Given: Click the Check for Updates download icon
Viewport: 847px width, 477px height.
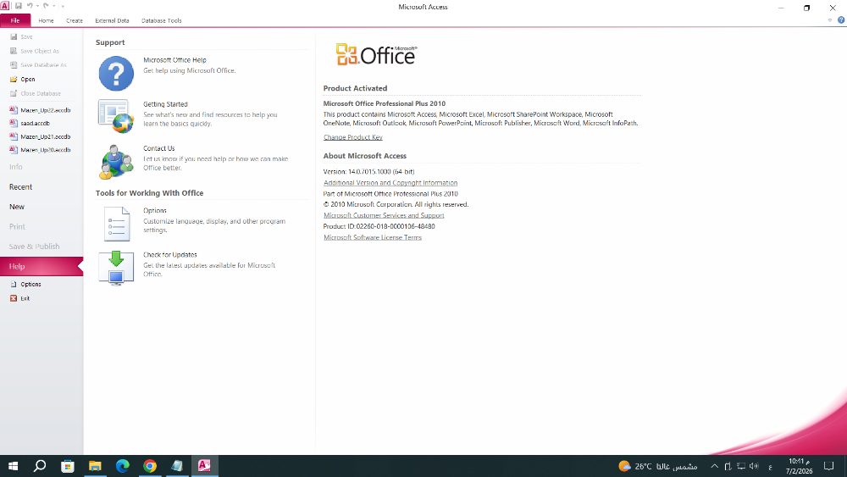Looking at the screenshot, I should tap(116, 267).
